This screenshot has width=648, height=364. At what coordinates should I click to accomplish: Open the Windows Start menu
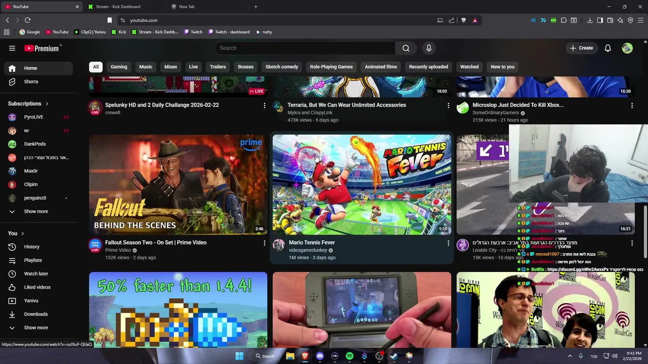(x=239, y=356)
